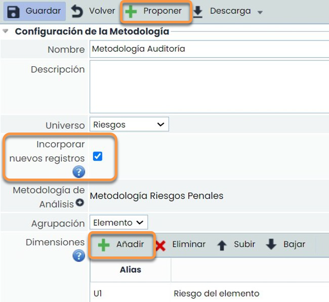Open help for Incorporar nuevos registros

(x=78, y=172)
